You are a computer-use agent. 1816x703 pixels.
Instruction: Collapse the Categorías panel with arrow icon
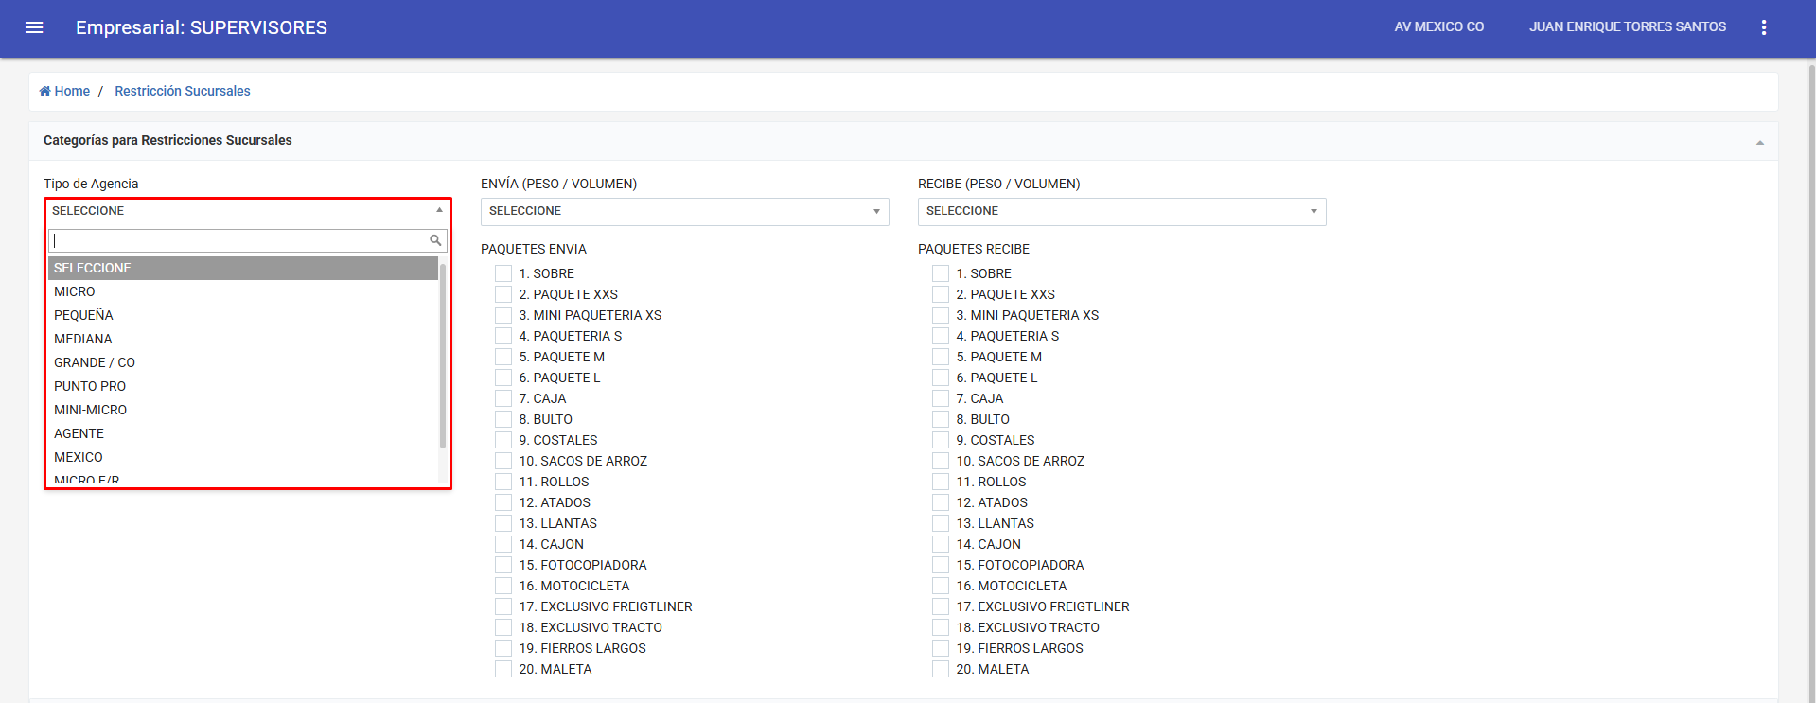pos(1759,142)
